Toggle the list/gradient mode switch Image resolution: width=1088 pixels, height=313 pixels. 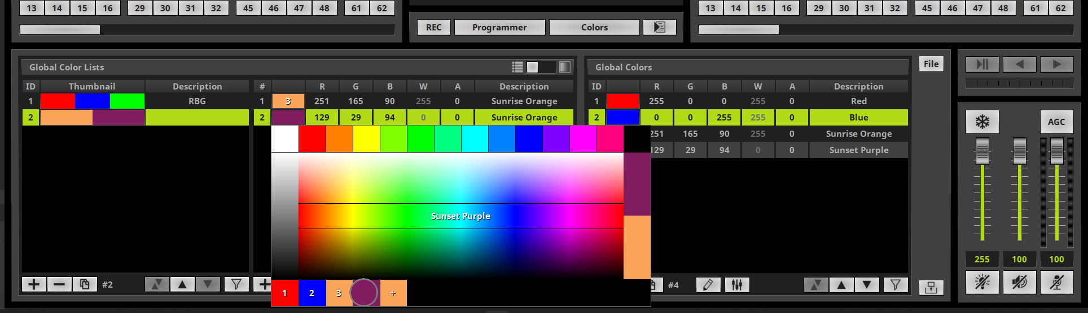click(x=541, y=67)
